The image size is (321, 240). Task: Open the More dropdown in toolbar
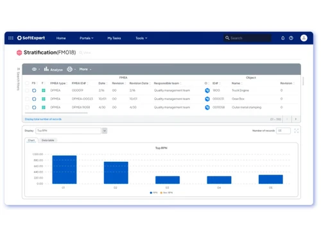(x=85, y=69)
